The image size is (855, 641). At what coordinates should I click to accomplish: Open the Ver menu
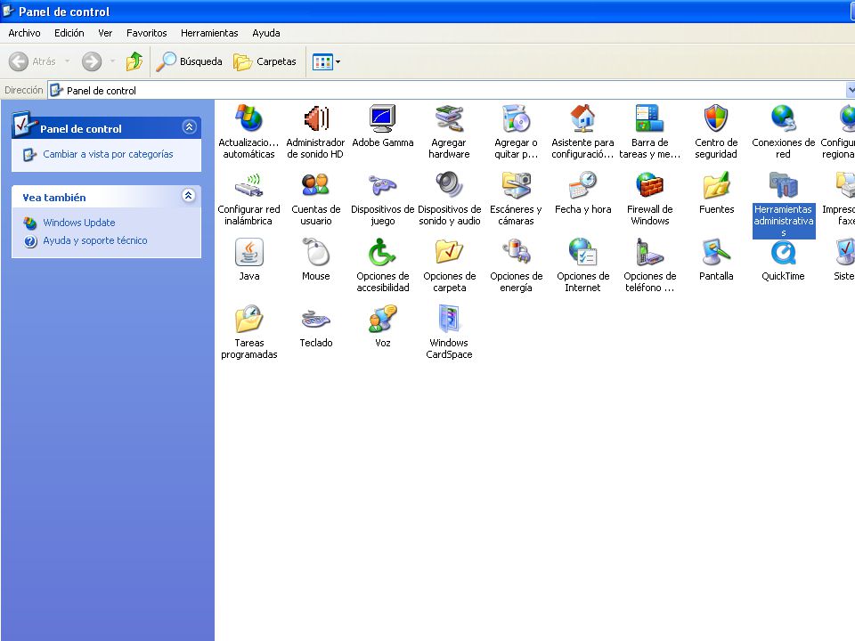[105, 33]
